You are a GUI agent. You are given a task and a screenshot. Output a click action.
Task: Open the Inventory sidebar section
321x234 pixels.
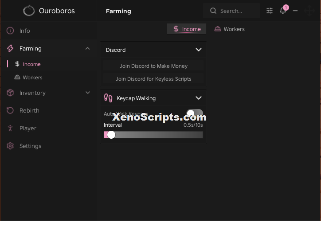pyautogui.click(x=48, y=93)
